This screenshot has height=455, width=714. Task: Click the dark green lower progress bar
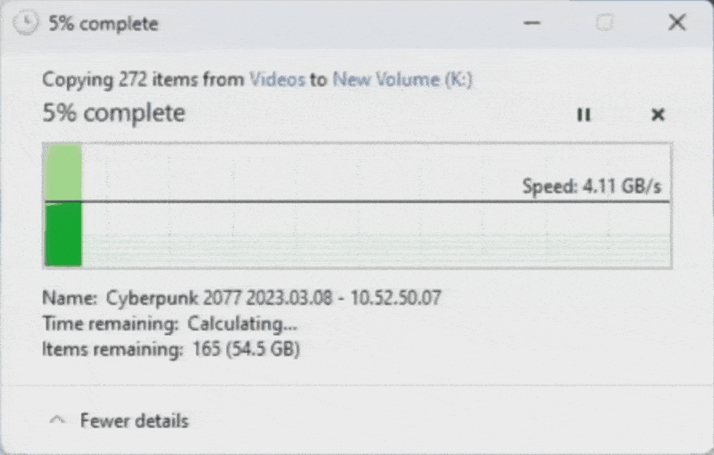[64, 235]
